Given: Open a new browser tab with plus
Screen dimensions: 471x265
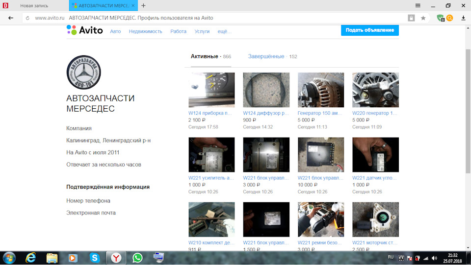Looking at the screenshot, I should point(144,6).
